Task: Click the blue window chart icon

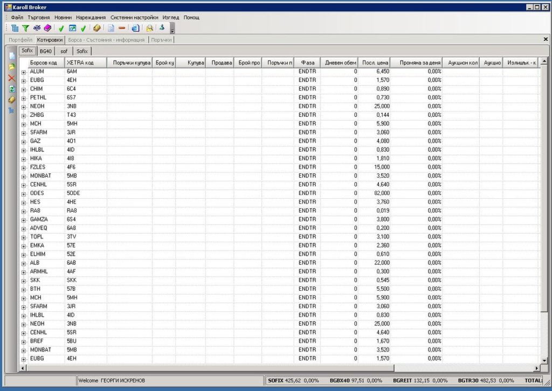Action: click(73, 28)
